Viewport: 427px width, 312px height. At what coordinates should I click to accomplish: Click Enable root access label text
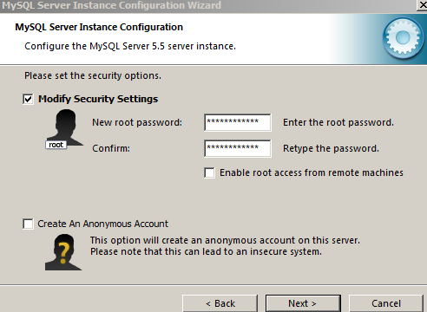(312, 172)
